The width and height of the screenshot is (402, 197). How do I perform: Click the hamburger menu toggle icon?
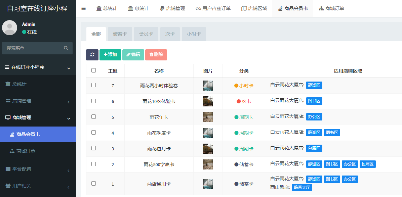(83, 8)
